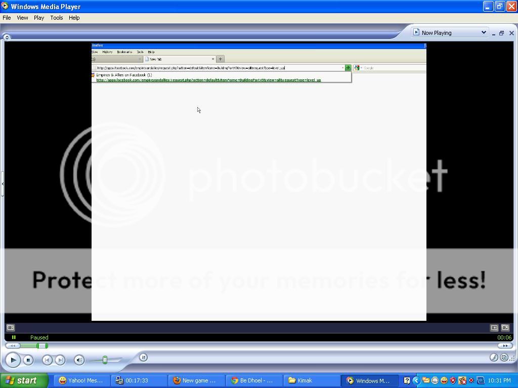Mute the volume with the speaker button
The width and height of the screenshot is (518, 388).
click(x=79, y=360)
